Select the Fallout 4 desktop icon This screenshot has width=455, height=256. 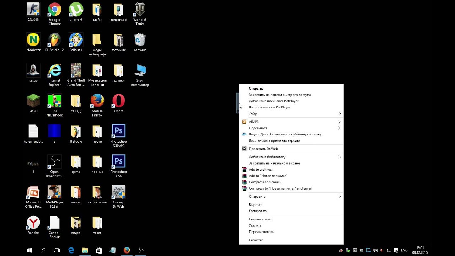(76, 42)
